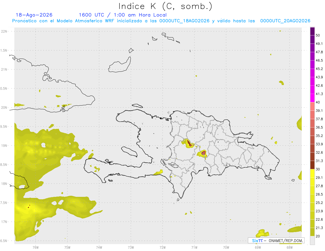Pick the dark brown swatch just above the 30 label

point(312,165)
